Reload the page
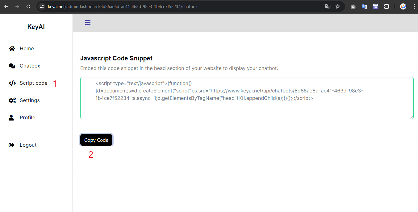The image size is (418, 212). point(28,6)
